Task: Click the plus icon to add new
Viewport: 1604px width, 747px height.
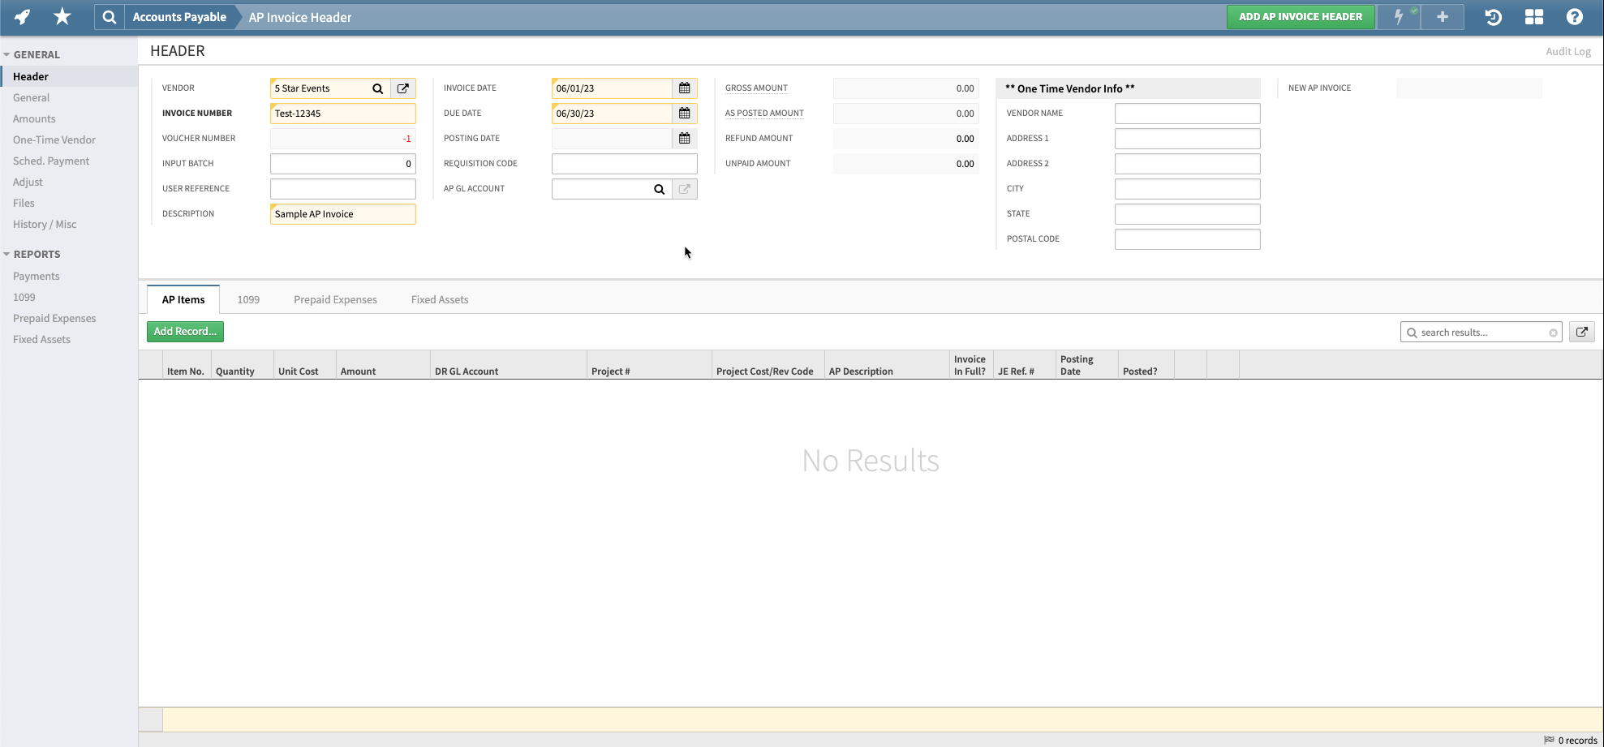Action: pyautogui.click(x=1443, y=16)
